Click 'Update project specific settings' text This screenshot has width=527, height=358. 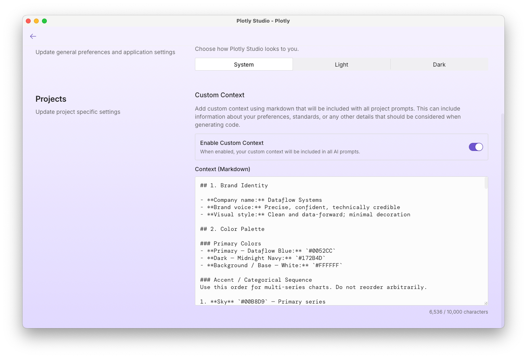[x=78, y=112]
